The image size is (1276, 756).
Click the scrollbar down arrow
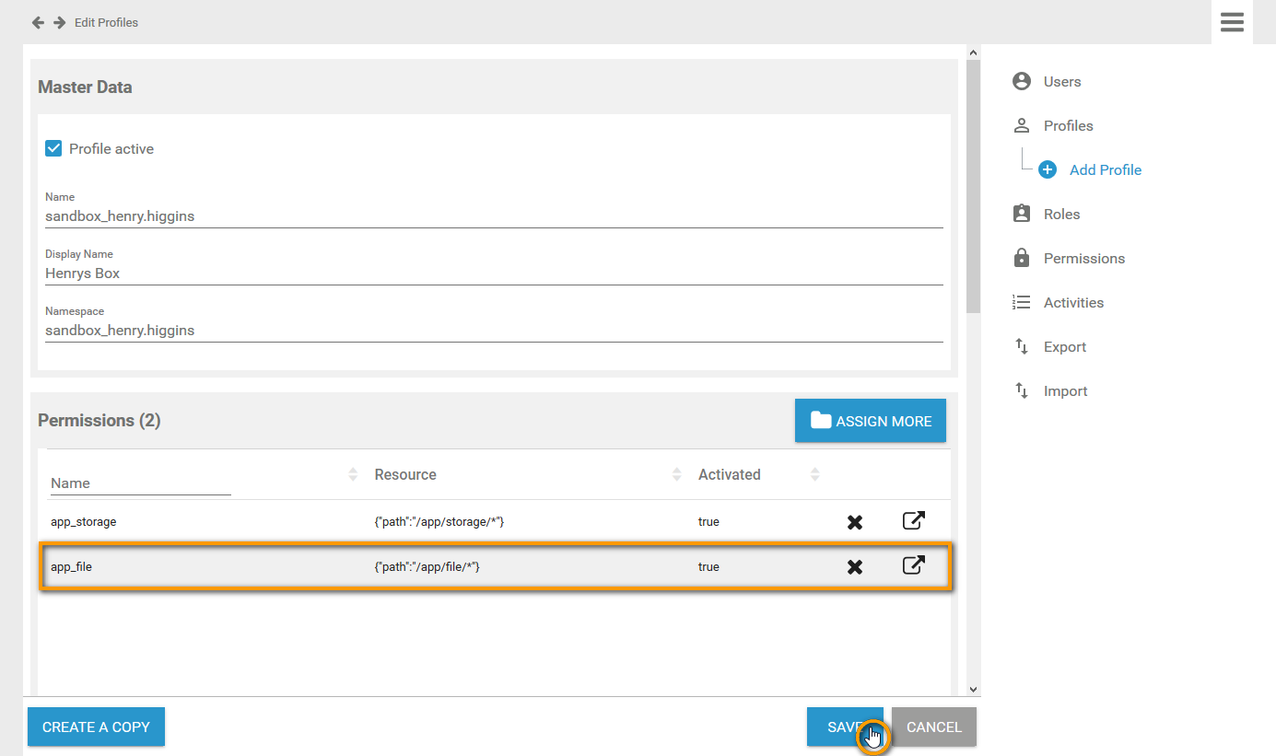pyautogui.click(x=973, y=689)
